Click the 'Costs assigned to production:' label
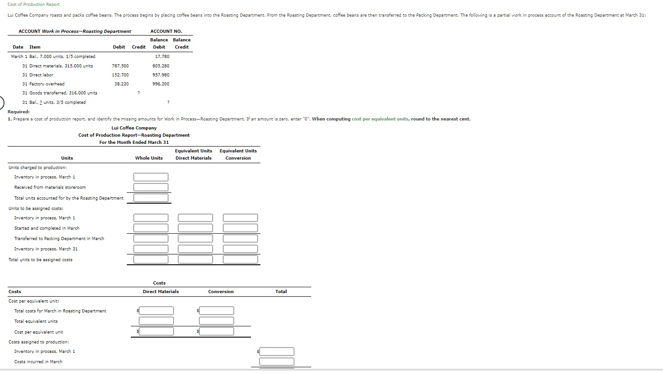 (39, 342)
